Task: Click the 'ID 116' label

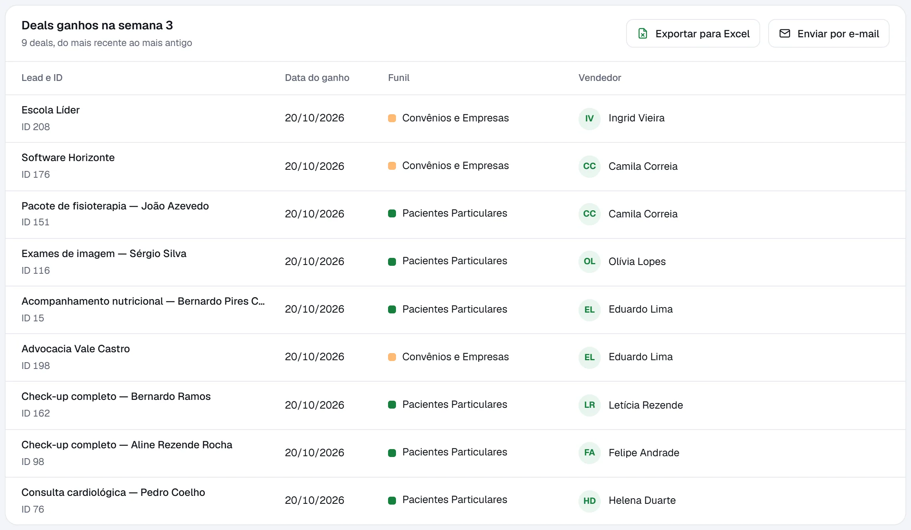Action: click(x=36, y=271)
